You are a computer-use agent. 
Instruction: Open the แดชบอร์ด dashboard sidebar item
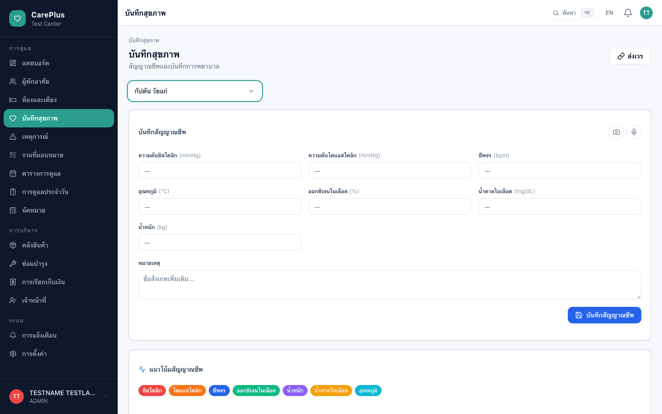[x=59, y=63]
